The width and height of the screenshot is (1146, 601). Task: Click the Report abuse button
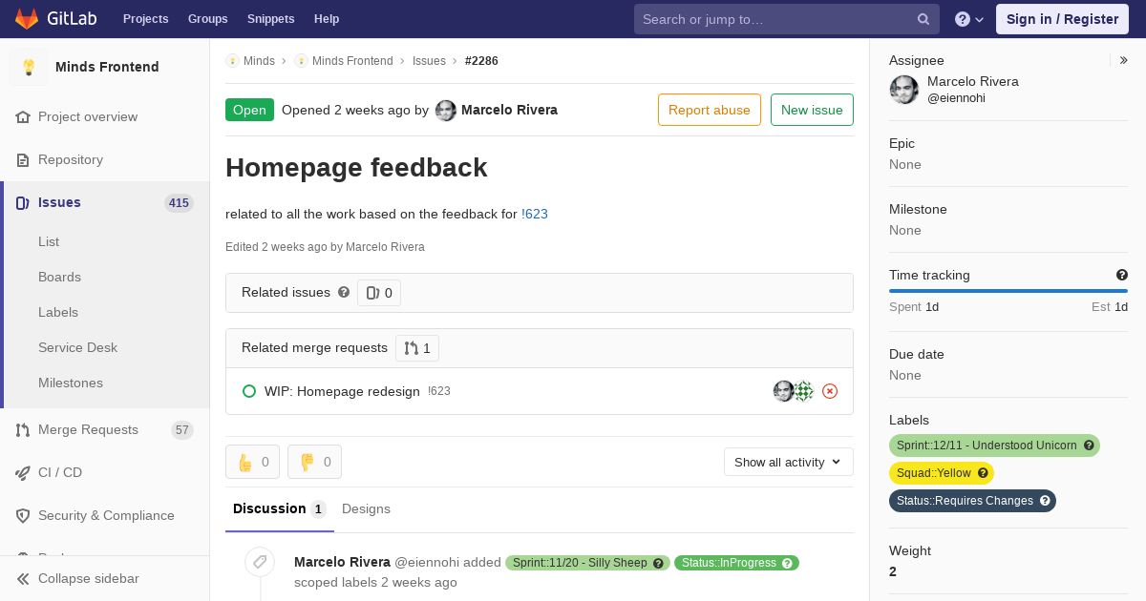710,110
